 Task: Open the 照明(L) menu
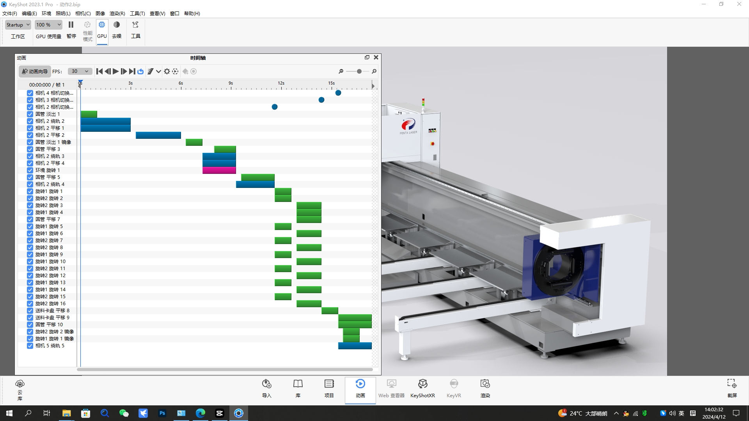coord(63,13)
